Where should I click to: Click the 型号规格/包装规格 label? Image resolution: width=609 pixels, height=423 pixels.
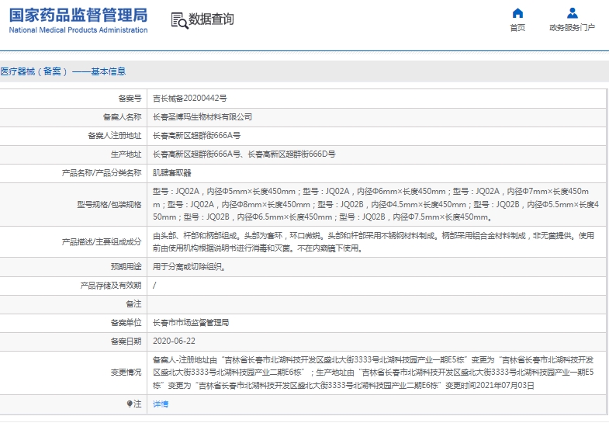pyautogui.click(x=109, y=204)
